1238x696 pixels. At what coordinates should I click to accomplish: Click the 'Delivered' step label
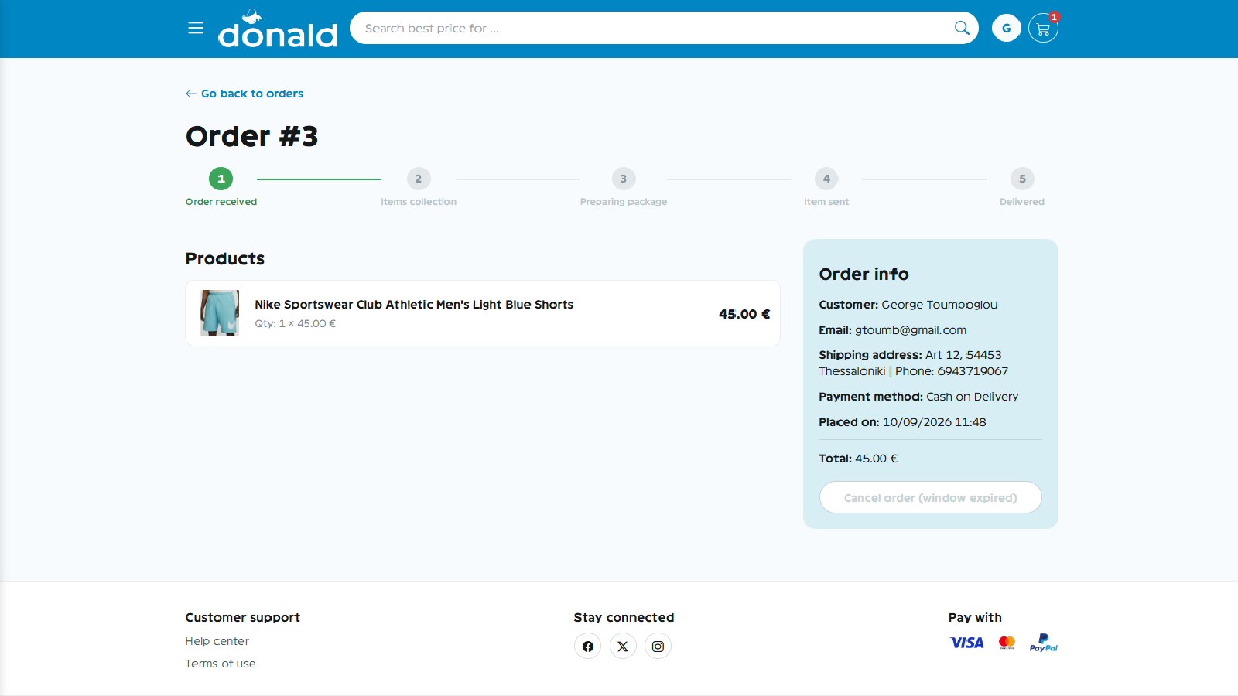pyautogui.click(x=1022, y=202)
